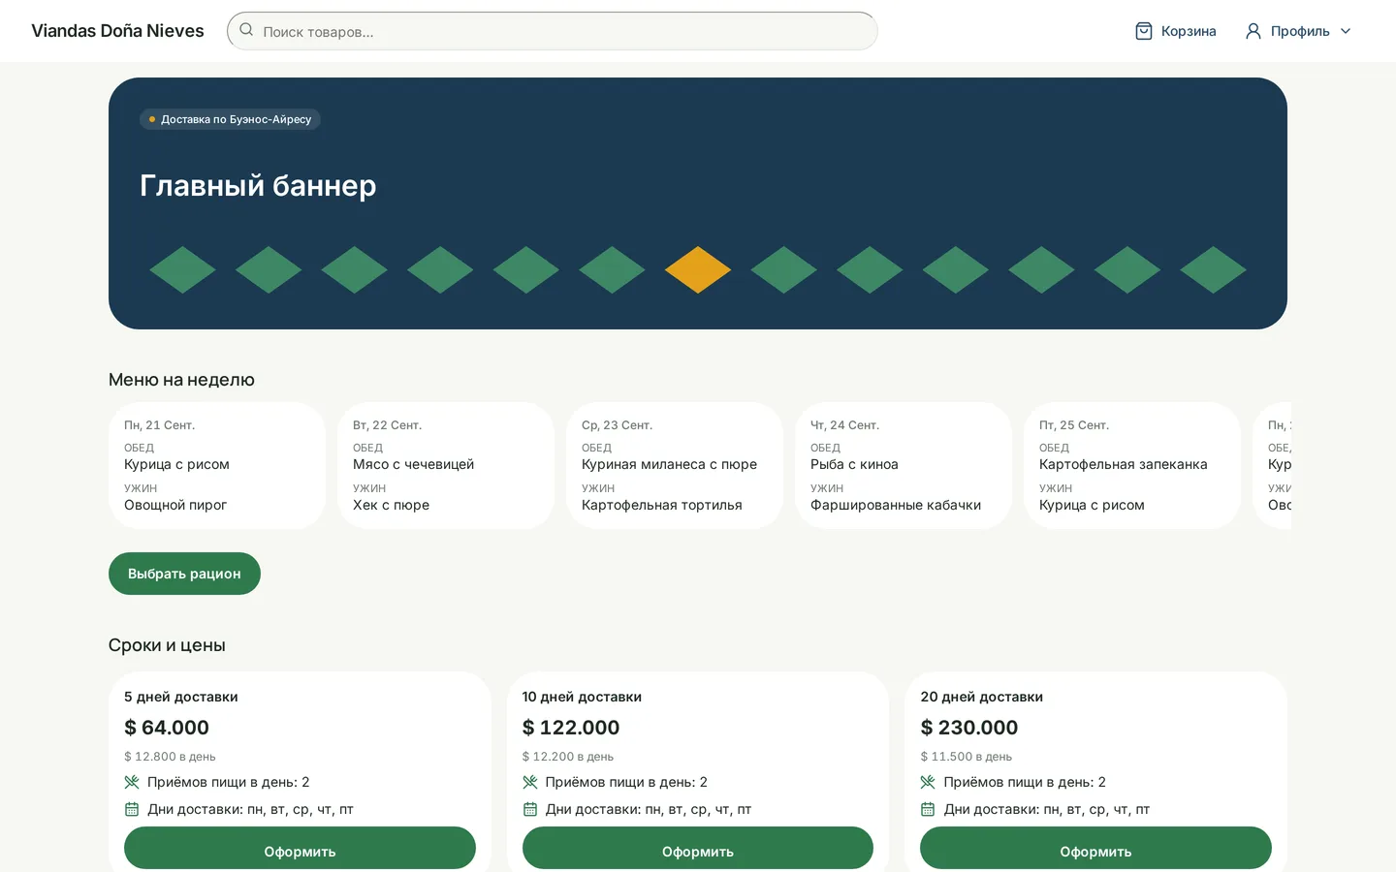This screenshot has height=872, width=1396.
Task: Click the Меню на неделю heading
Action: tap(181, 380)
